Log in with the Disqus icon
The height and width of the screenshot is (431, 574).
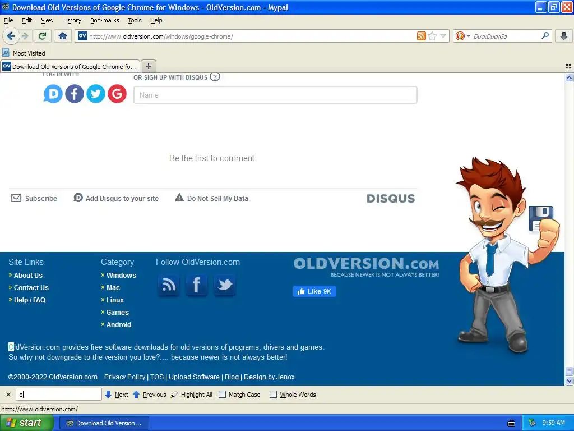pos(53,94)
